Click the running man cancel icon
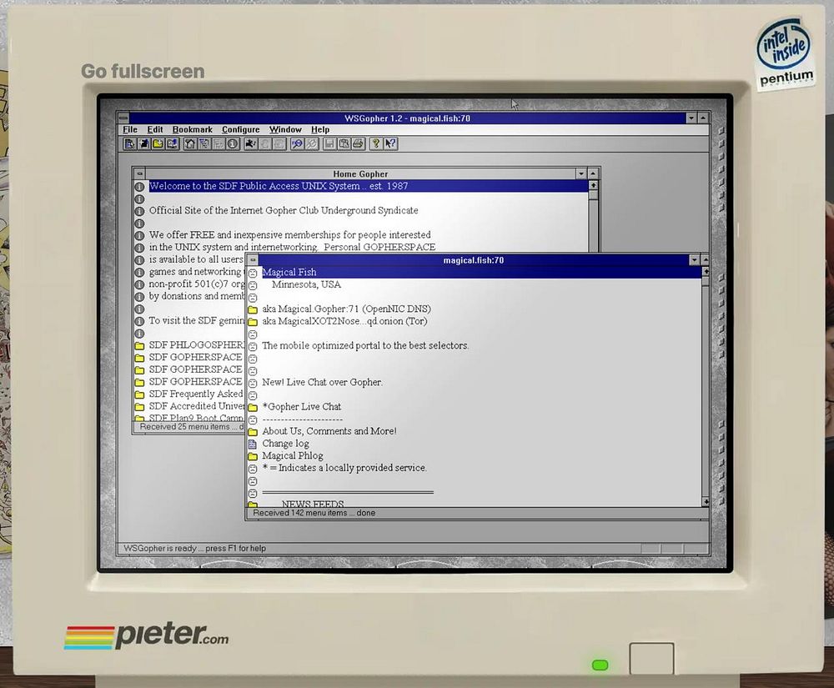 (x=250, y=143)
